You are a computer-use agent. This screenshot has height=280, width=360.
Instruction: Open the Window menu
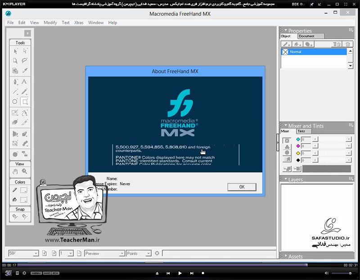coord(96,23)
